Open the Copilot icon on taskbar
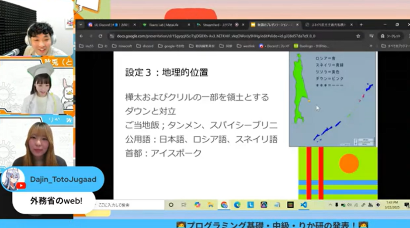Image resolution: width=410 pixels, height=228 pixels. coord(198,205)
